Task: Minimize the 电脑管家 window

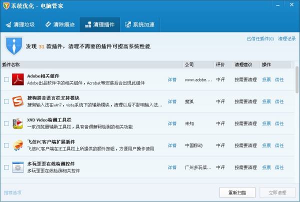Action: [278, 5]
